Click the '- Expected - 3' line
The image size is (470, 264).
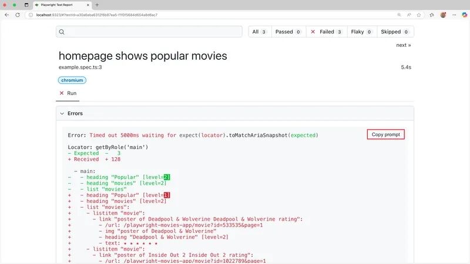click(94, 153)
